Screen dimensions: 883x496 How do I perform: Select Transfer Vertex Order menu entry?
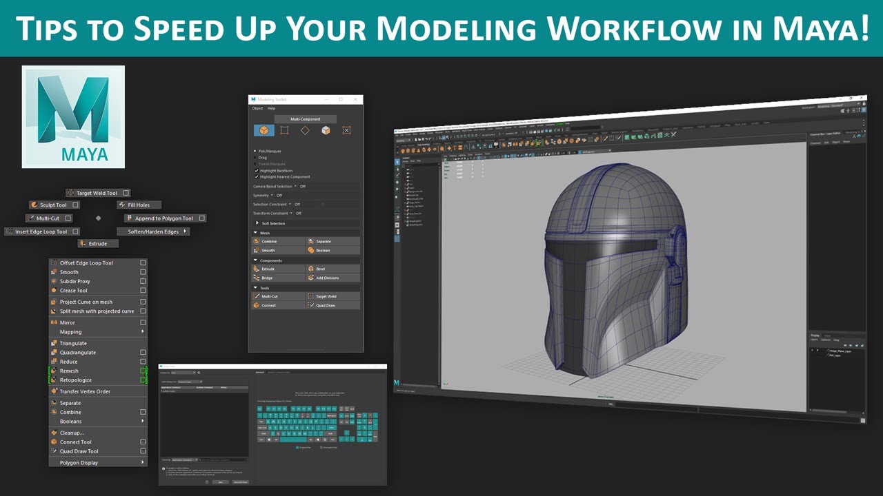tap(98, 391)
